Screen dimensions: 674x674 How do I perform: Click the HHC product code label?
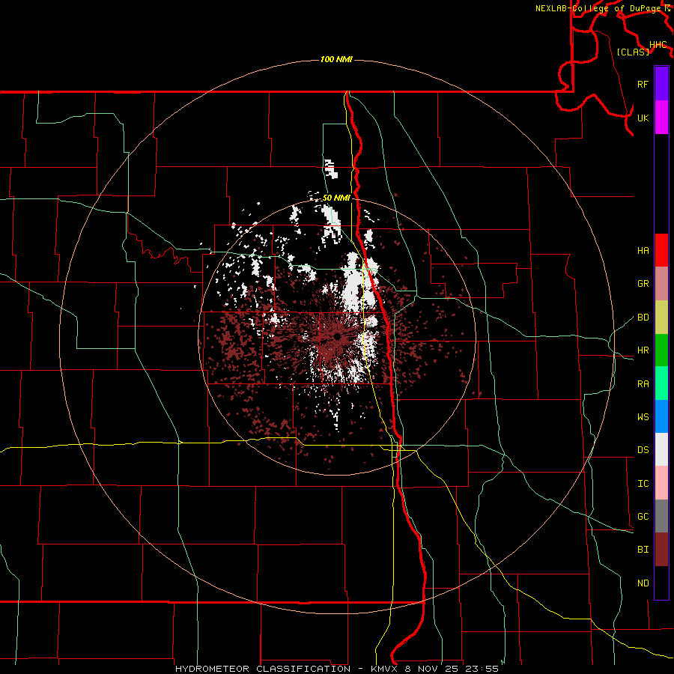tap(658, 45)
